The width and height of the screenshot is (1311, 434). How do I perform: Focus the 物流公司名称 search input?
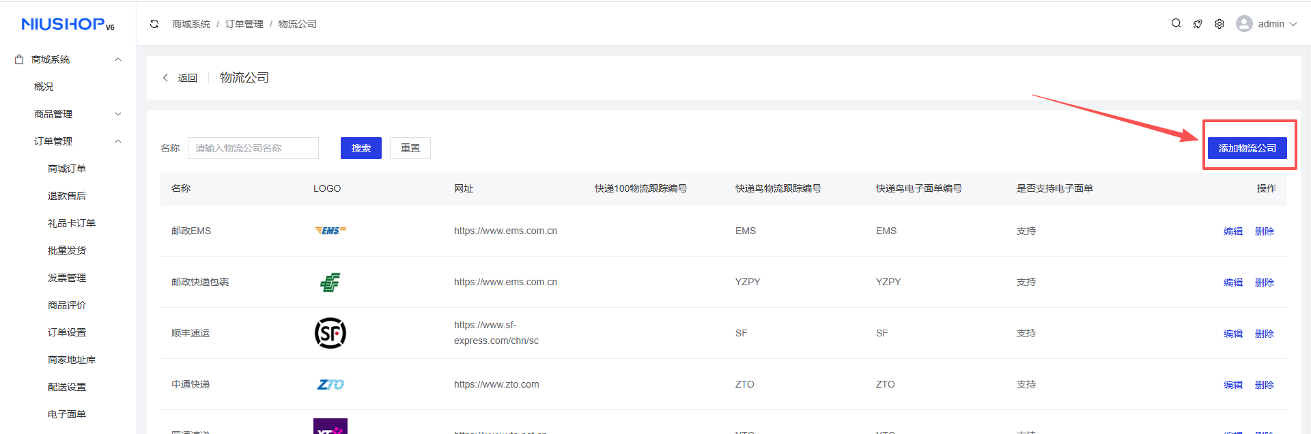(x=253, y=148)
